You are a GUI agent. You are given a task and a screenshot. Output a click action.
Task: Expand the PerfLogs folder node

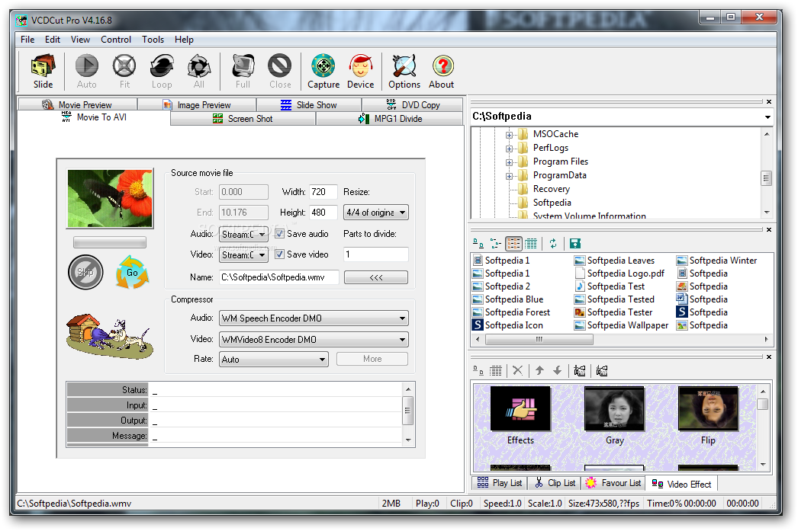(509, 149)
